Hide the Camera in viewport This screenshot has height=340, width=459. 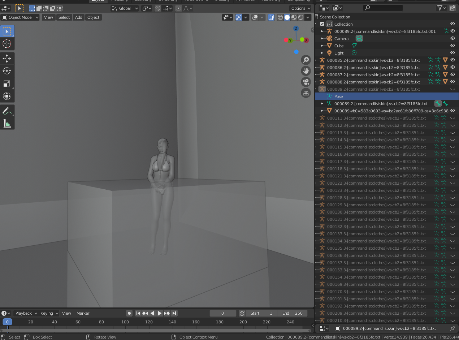click(x=452, y=39)
